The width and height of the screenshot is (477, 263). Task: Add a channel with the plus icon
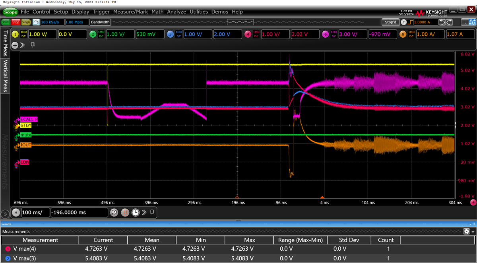pos(15,45)
